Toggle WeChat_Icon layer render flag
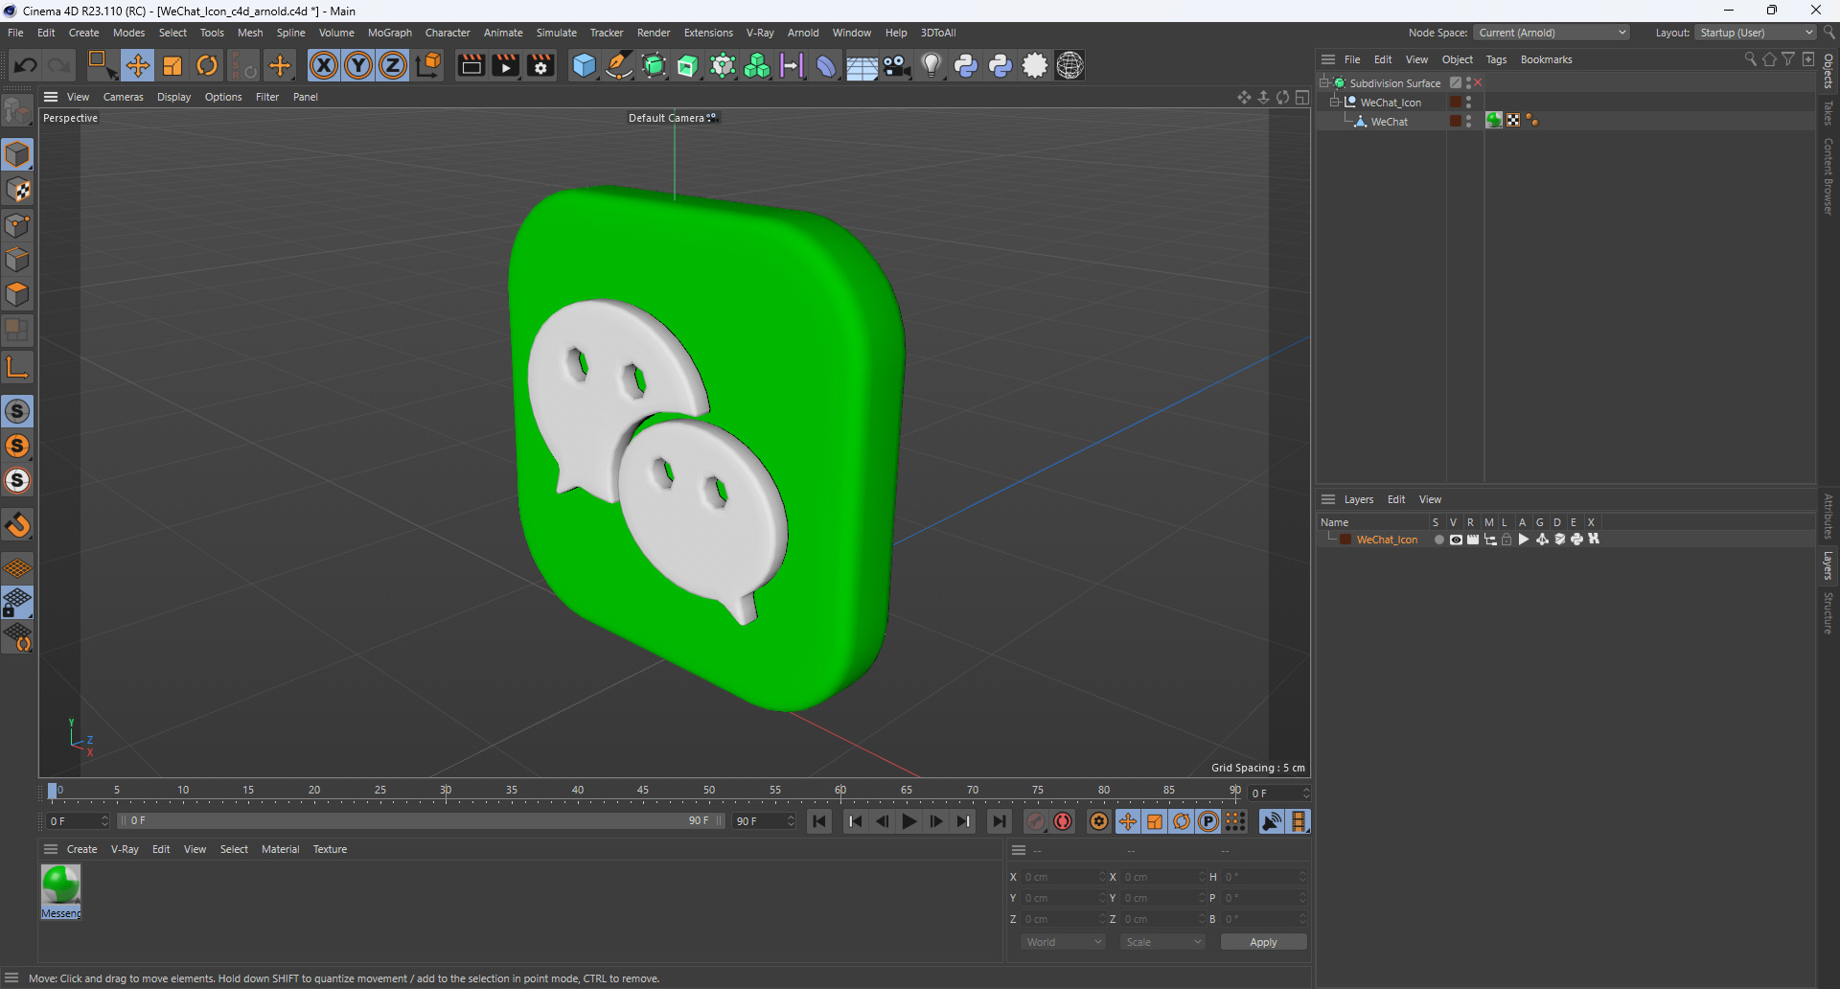This screenshot has width=1840, height=989. coord(1473,540)
